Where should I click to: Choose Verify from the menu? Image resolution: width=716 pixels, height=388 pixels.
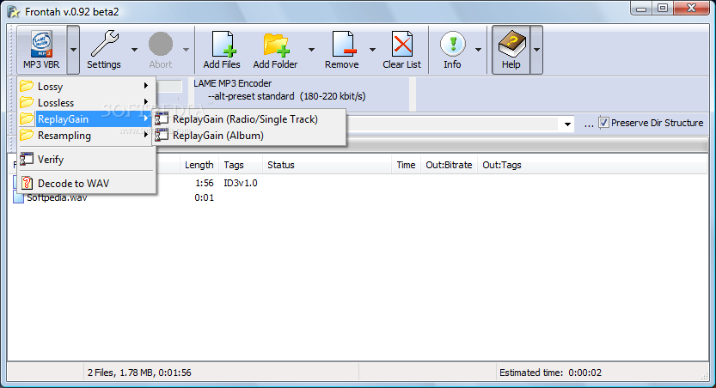(x=86, y=159)
